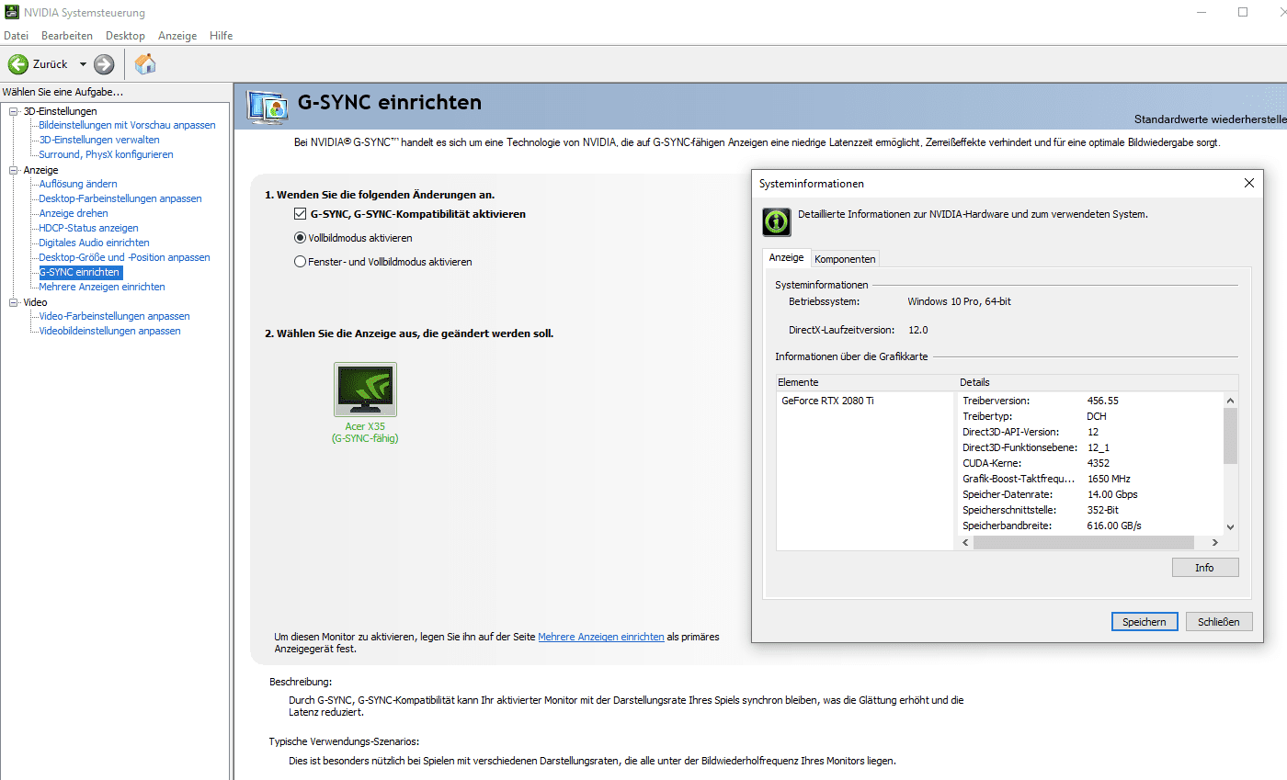
Task: Open Anzeige drehen
Action: click(x=74, y=213)
